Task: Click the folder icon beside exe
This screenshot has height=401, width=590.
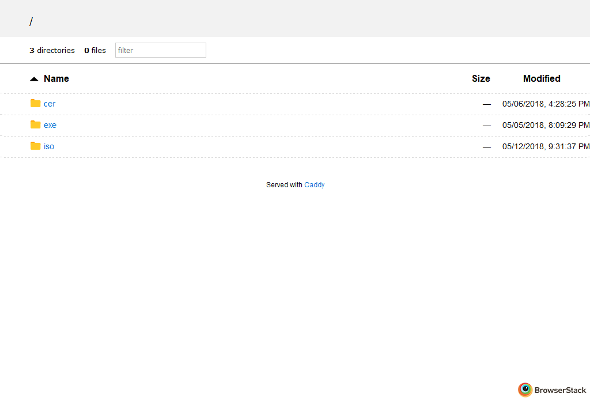Action: [x=35, y=125]
